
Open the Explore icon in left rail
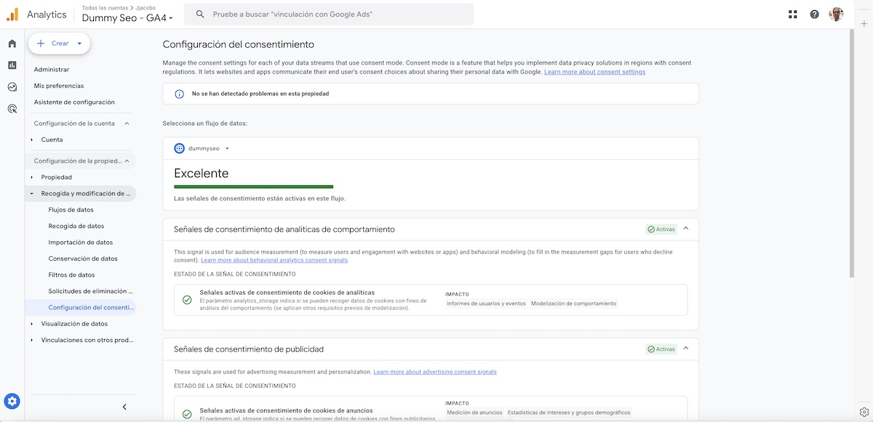click(x=12, y=87)
